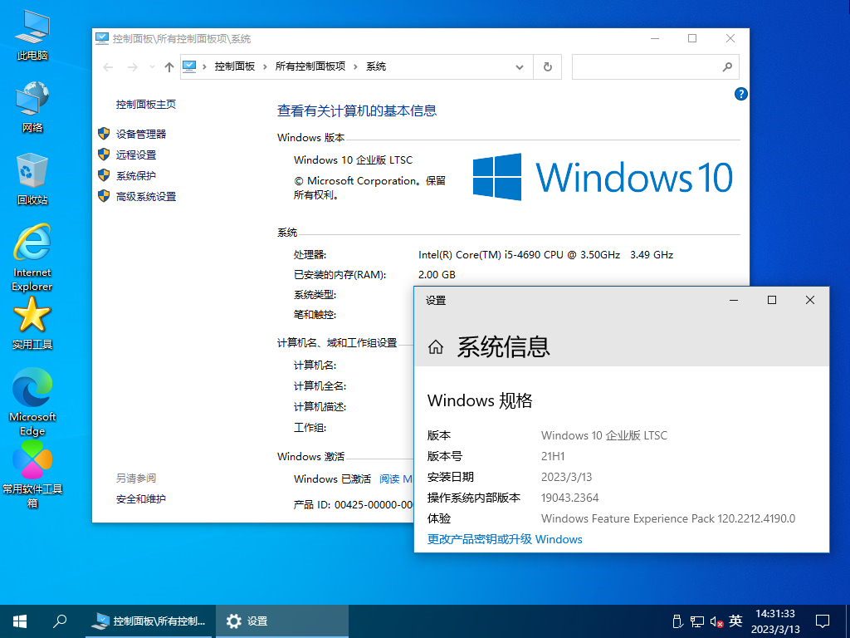This screenshot has height=638, width=850.
Task: Open 控制面板主页 link
Action: (146, 104)
